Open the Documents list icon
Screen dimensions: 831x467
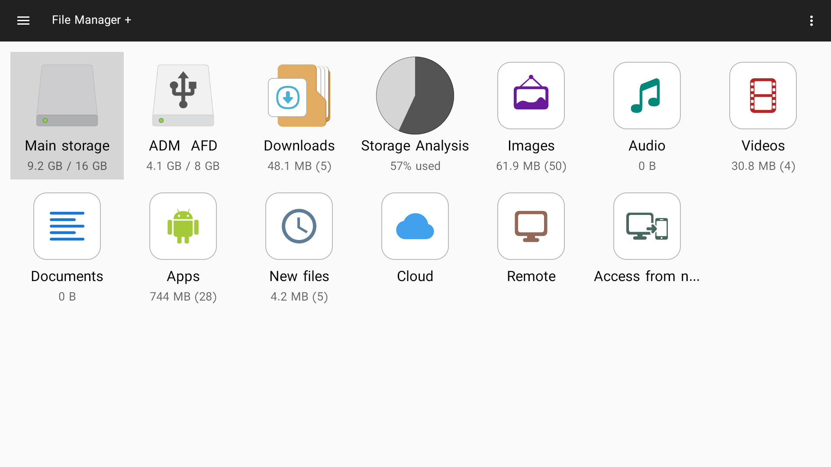[x=67, y=226]
